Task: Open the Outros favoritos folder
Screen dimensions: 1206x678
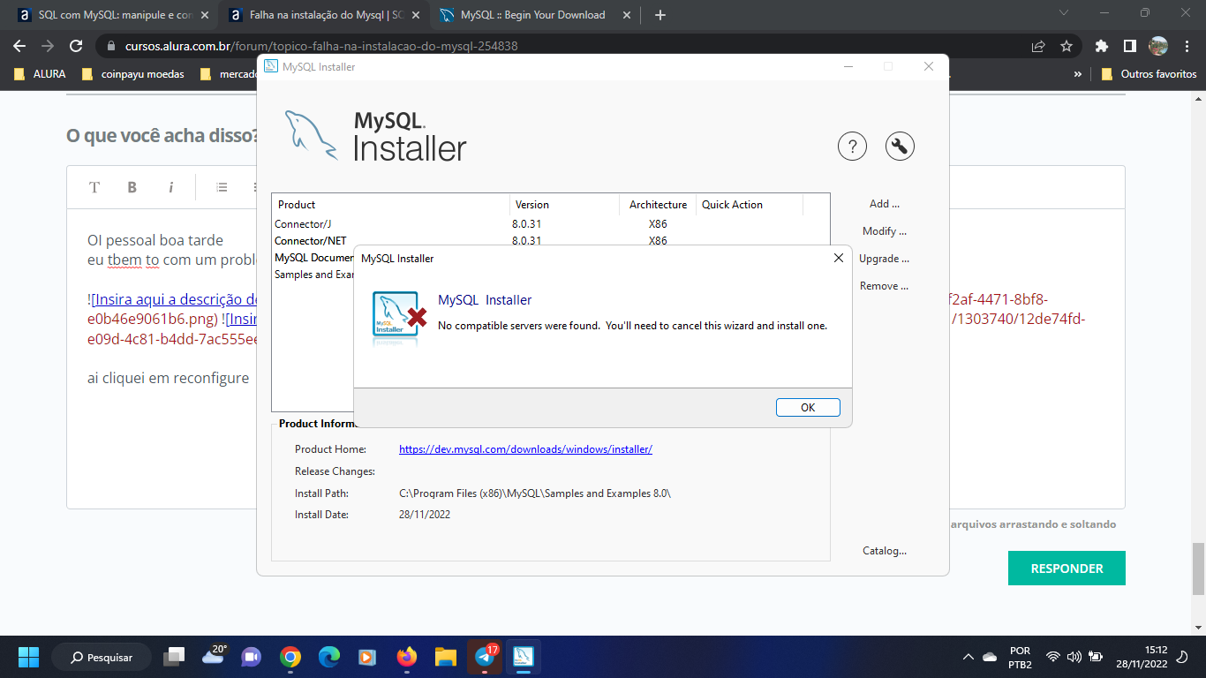Action: point(1149,74)
